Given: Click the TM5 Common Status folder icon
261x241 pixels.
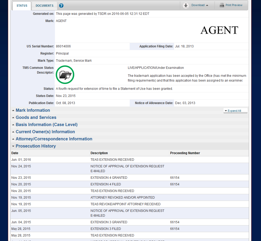Looking at the screenshot, I should pos(65,75).
